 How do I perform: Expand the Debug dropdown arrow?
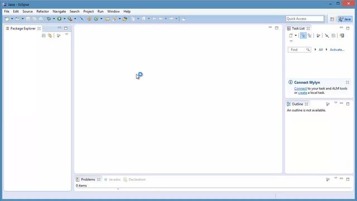point(54,19)
